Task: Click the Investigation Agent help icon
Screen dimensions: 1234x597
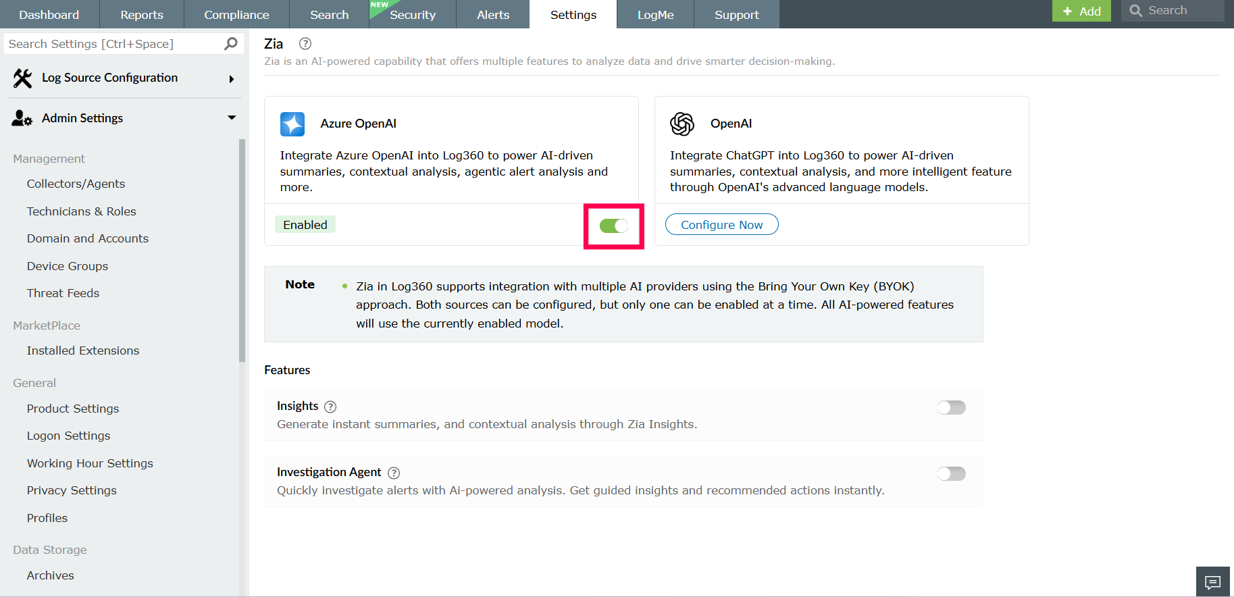Action: [x=394, y=473]
